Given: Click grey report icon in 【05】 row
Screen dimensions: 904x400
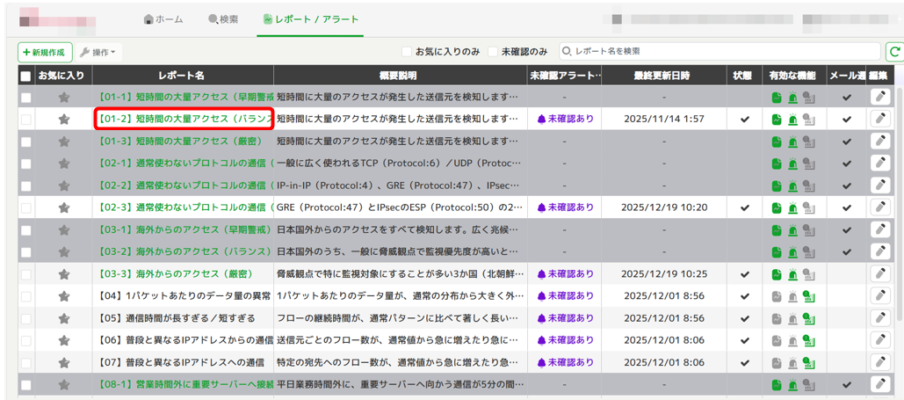Looking at the screenshot, I should click(777, 318).
